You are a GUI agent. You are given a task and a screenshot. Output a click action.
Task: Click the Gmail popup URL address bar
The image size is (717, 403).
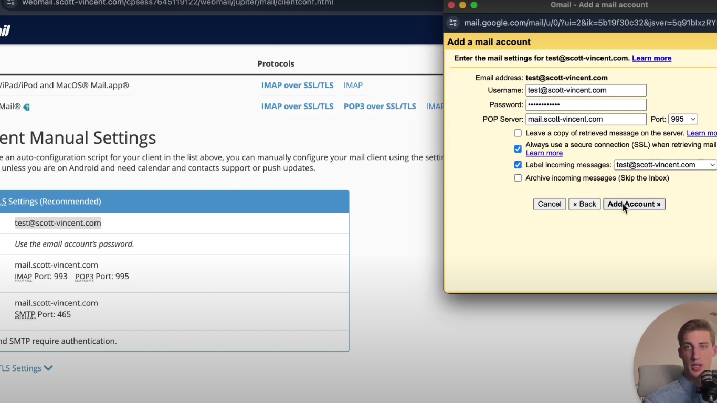[x=589, y=23]
